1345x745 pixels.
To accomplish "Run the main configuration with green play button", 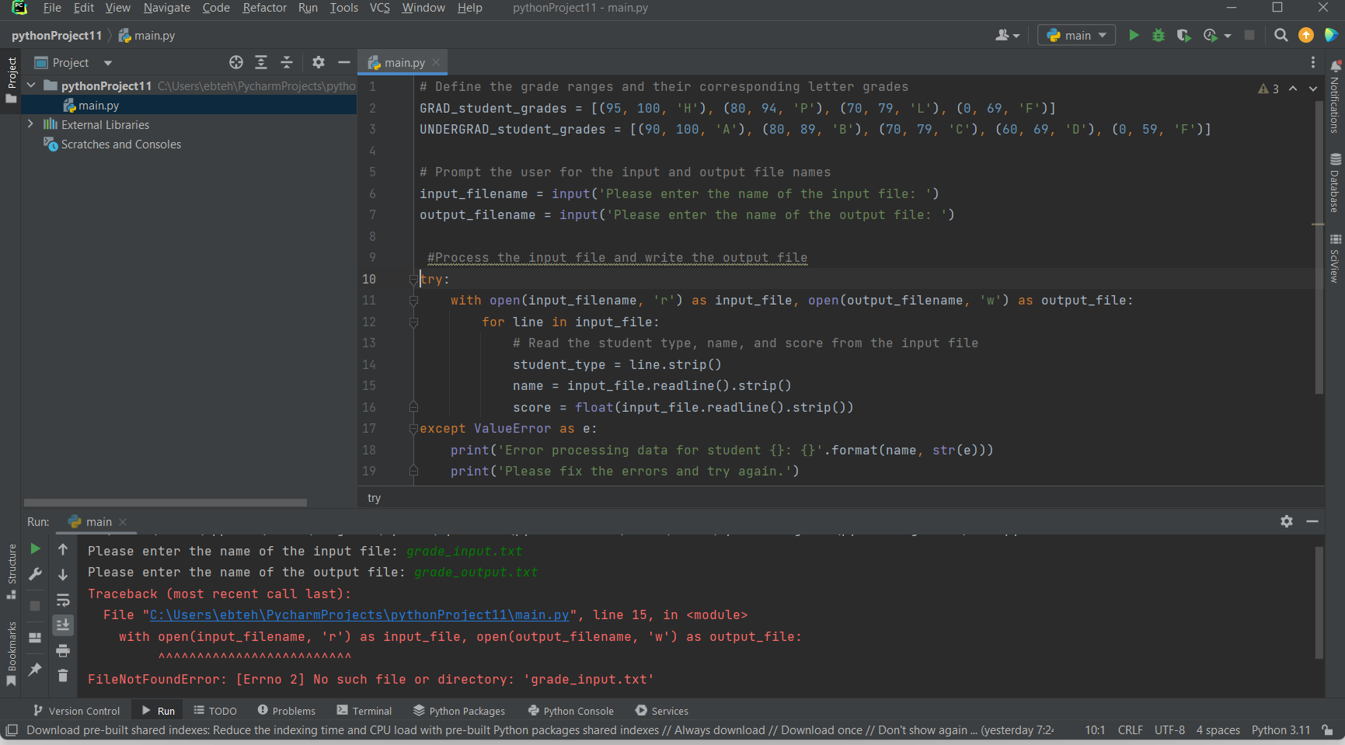I will pos(1134,35).
